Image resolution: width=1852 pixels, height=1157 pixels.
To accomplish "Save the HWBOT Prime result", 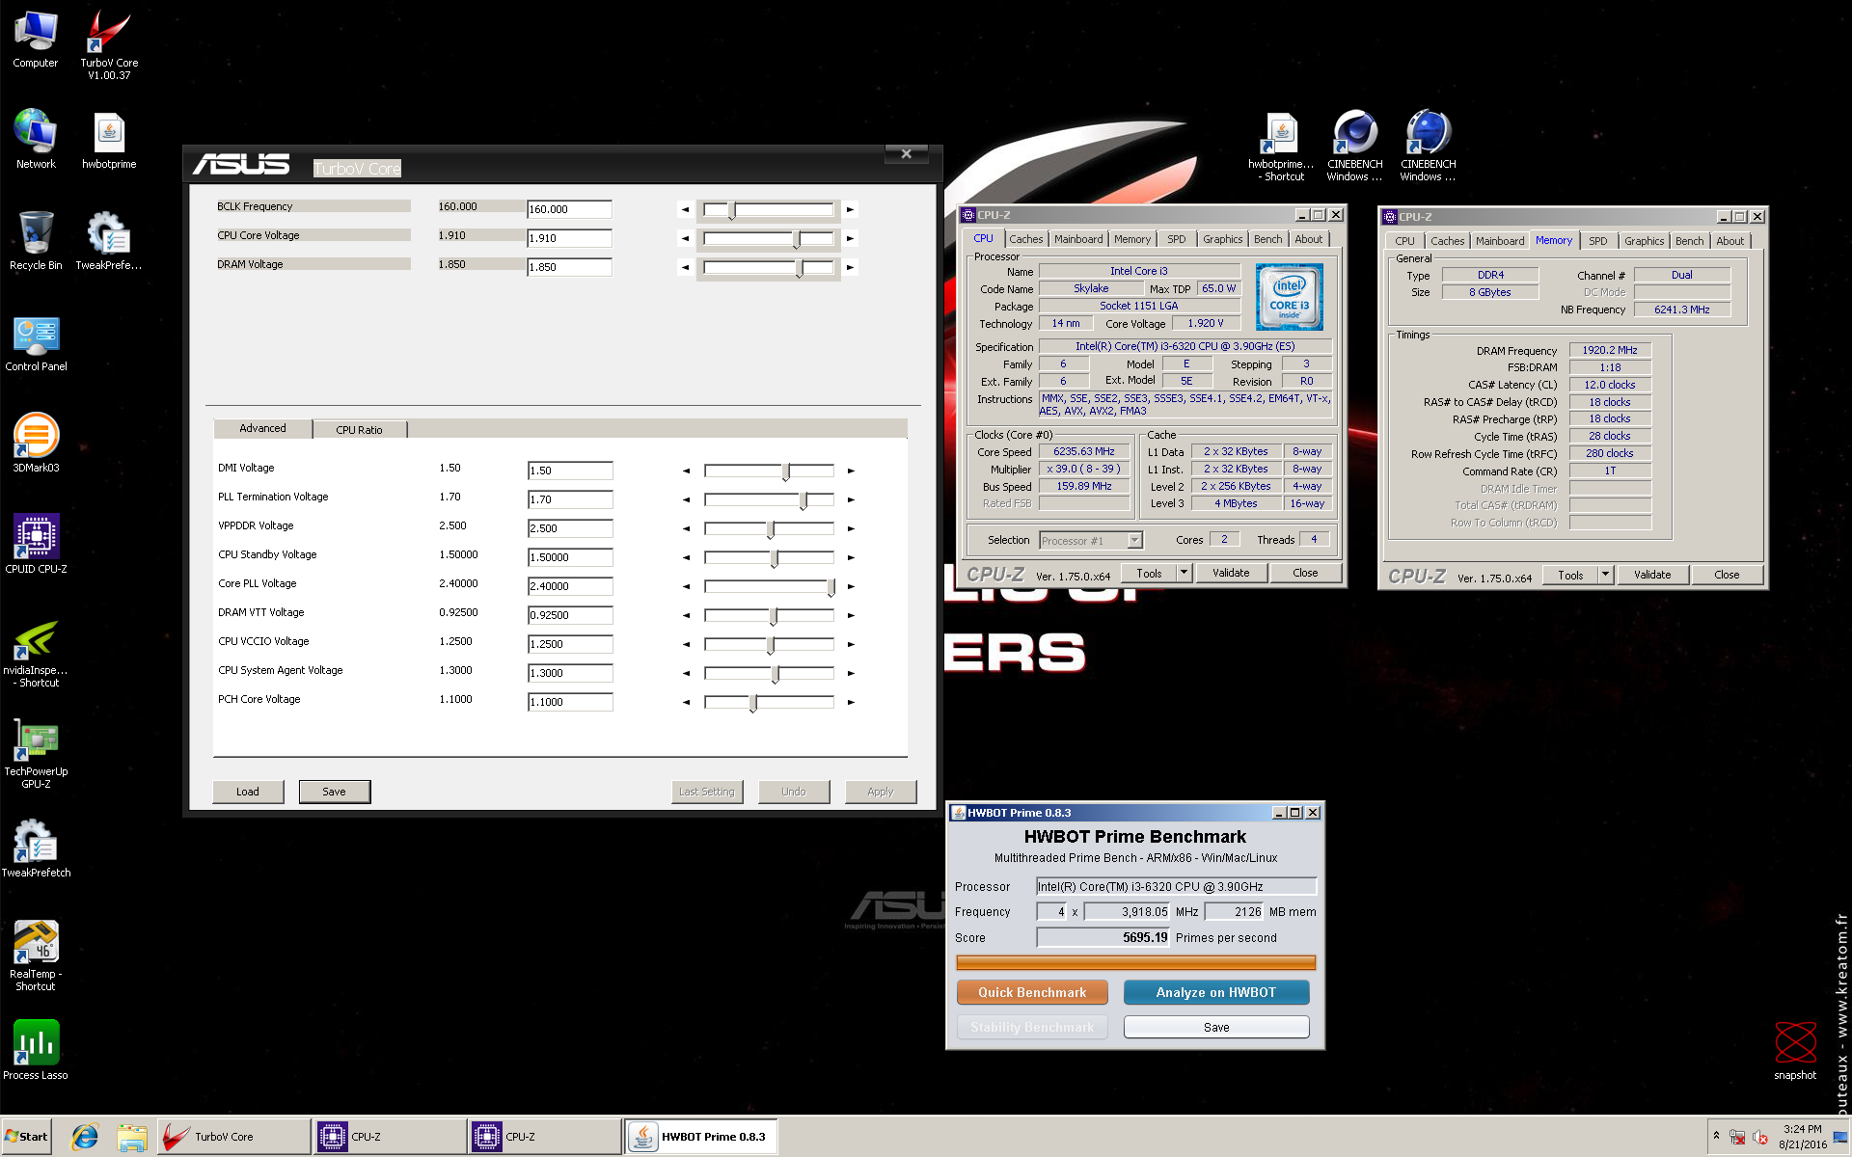I will tap(1216, 1028).
